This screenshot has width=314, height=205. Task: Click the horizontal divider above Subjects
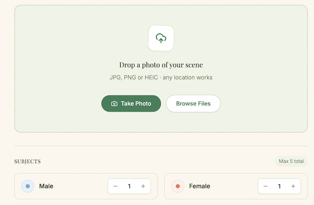click(x=161, y=146)
